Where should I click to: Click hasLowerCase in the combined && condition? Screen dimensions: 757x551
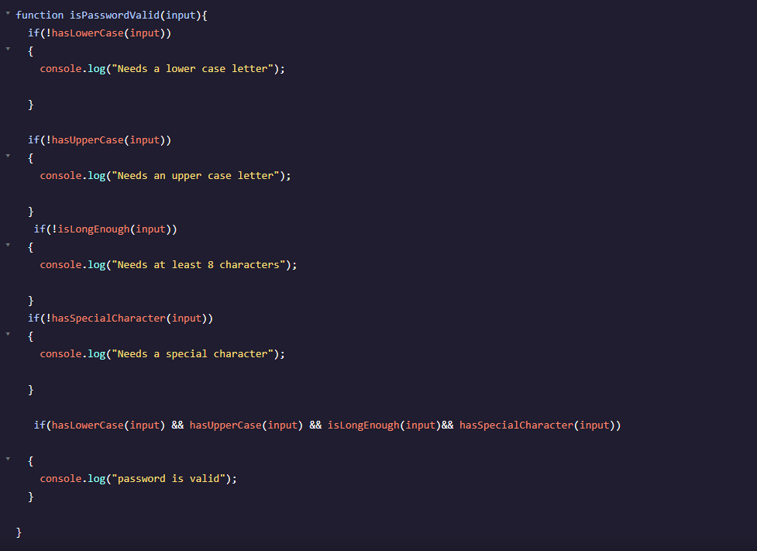[88, 425]
